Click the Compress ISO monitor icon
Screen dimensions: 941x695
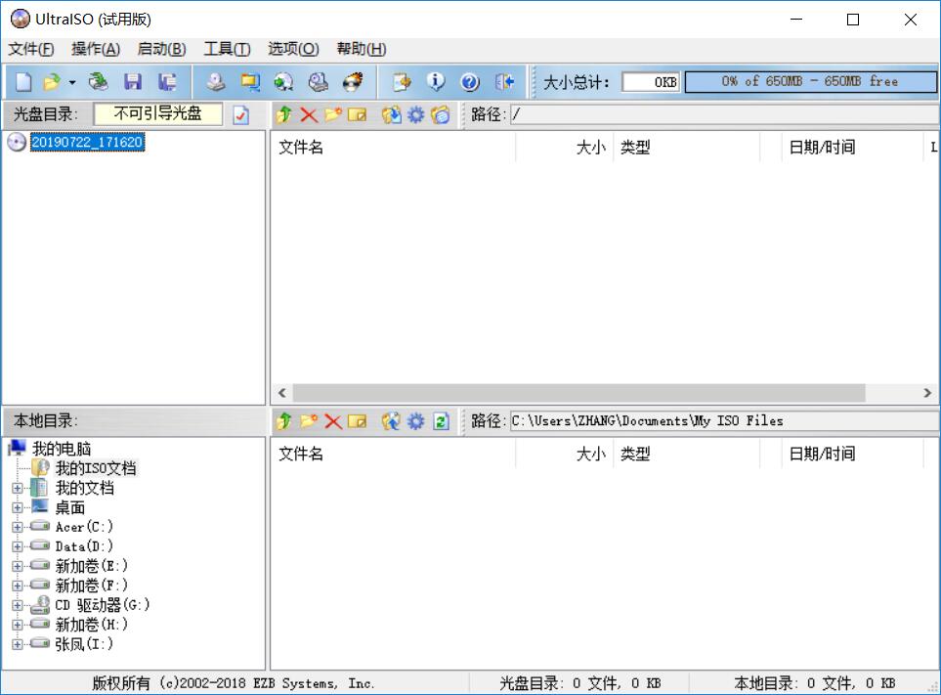249,82
